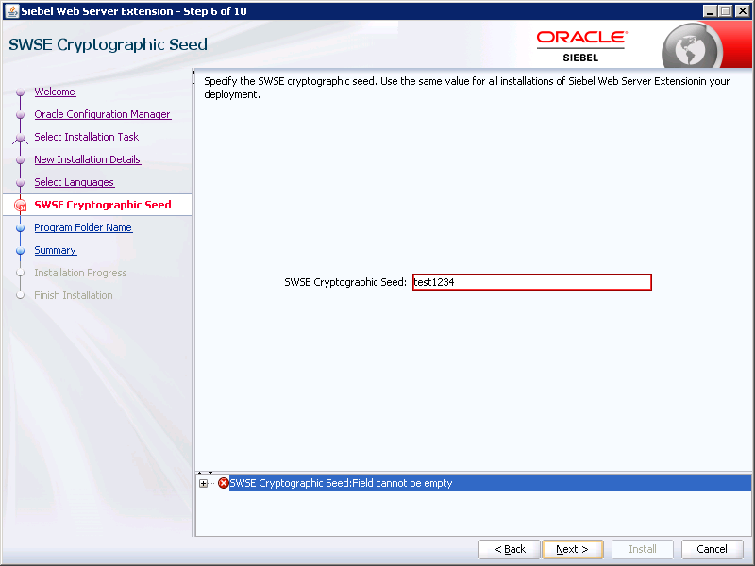Screen dimensions: 755x566
Task: Open the Select Languages step
Action: coord(75,182)
